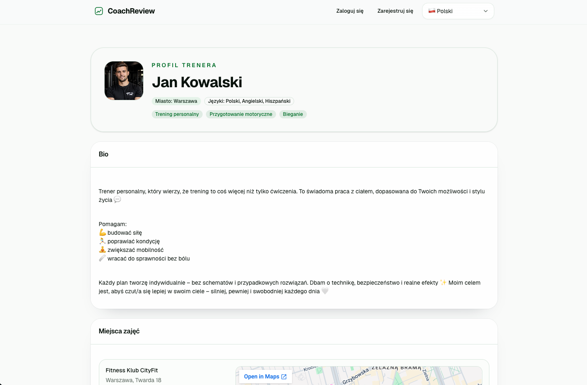
Task: Click the external link icon in Open in Maps
Action: [284, 377]
